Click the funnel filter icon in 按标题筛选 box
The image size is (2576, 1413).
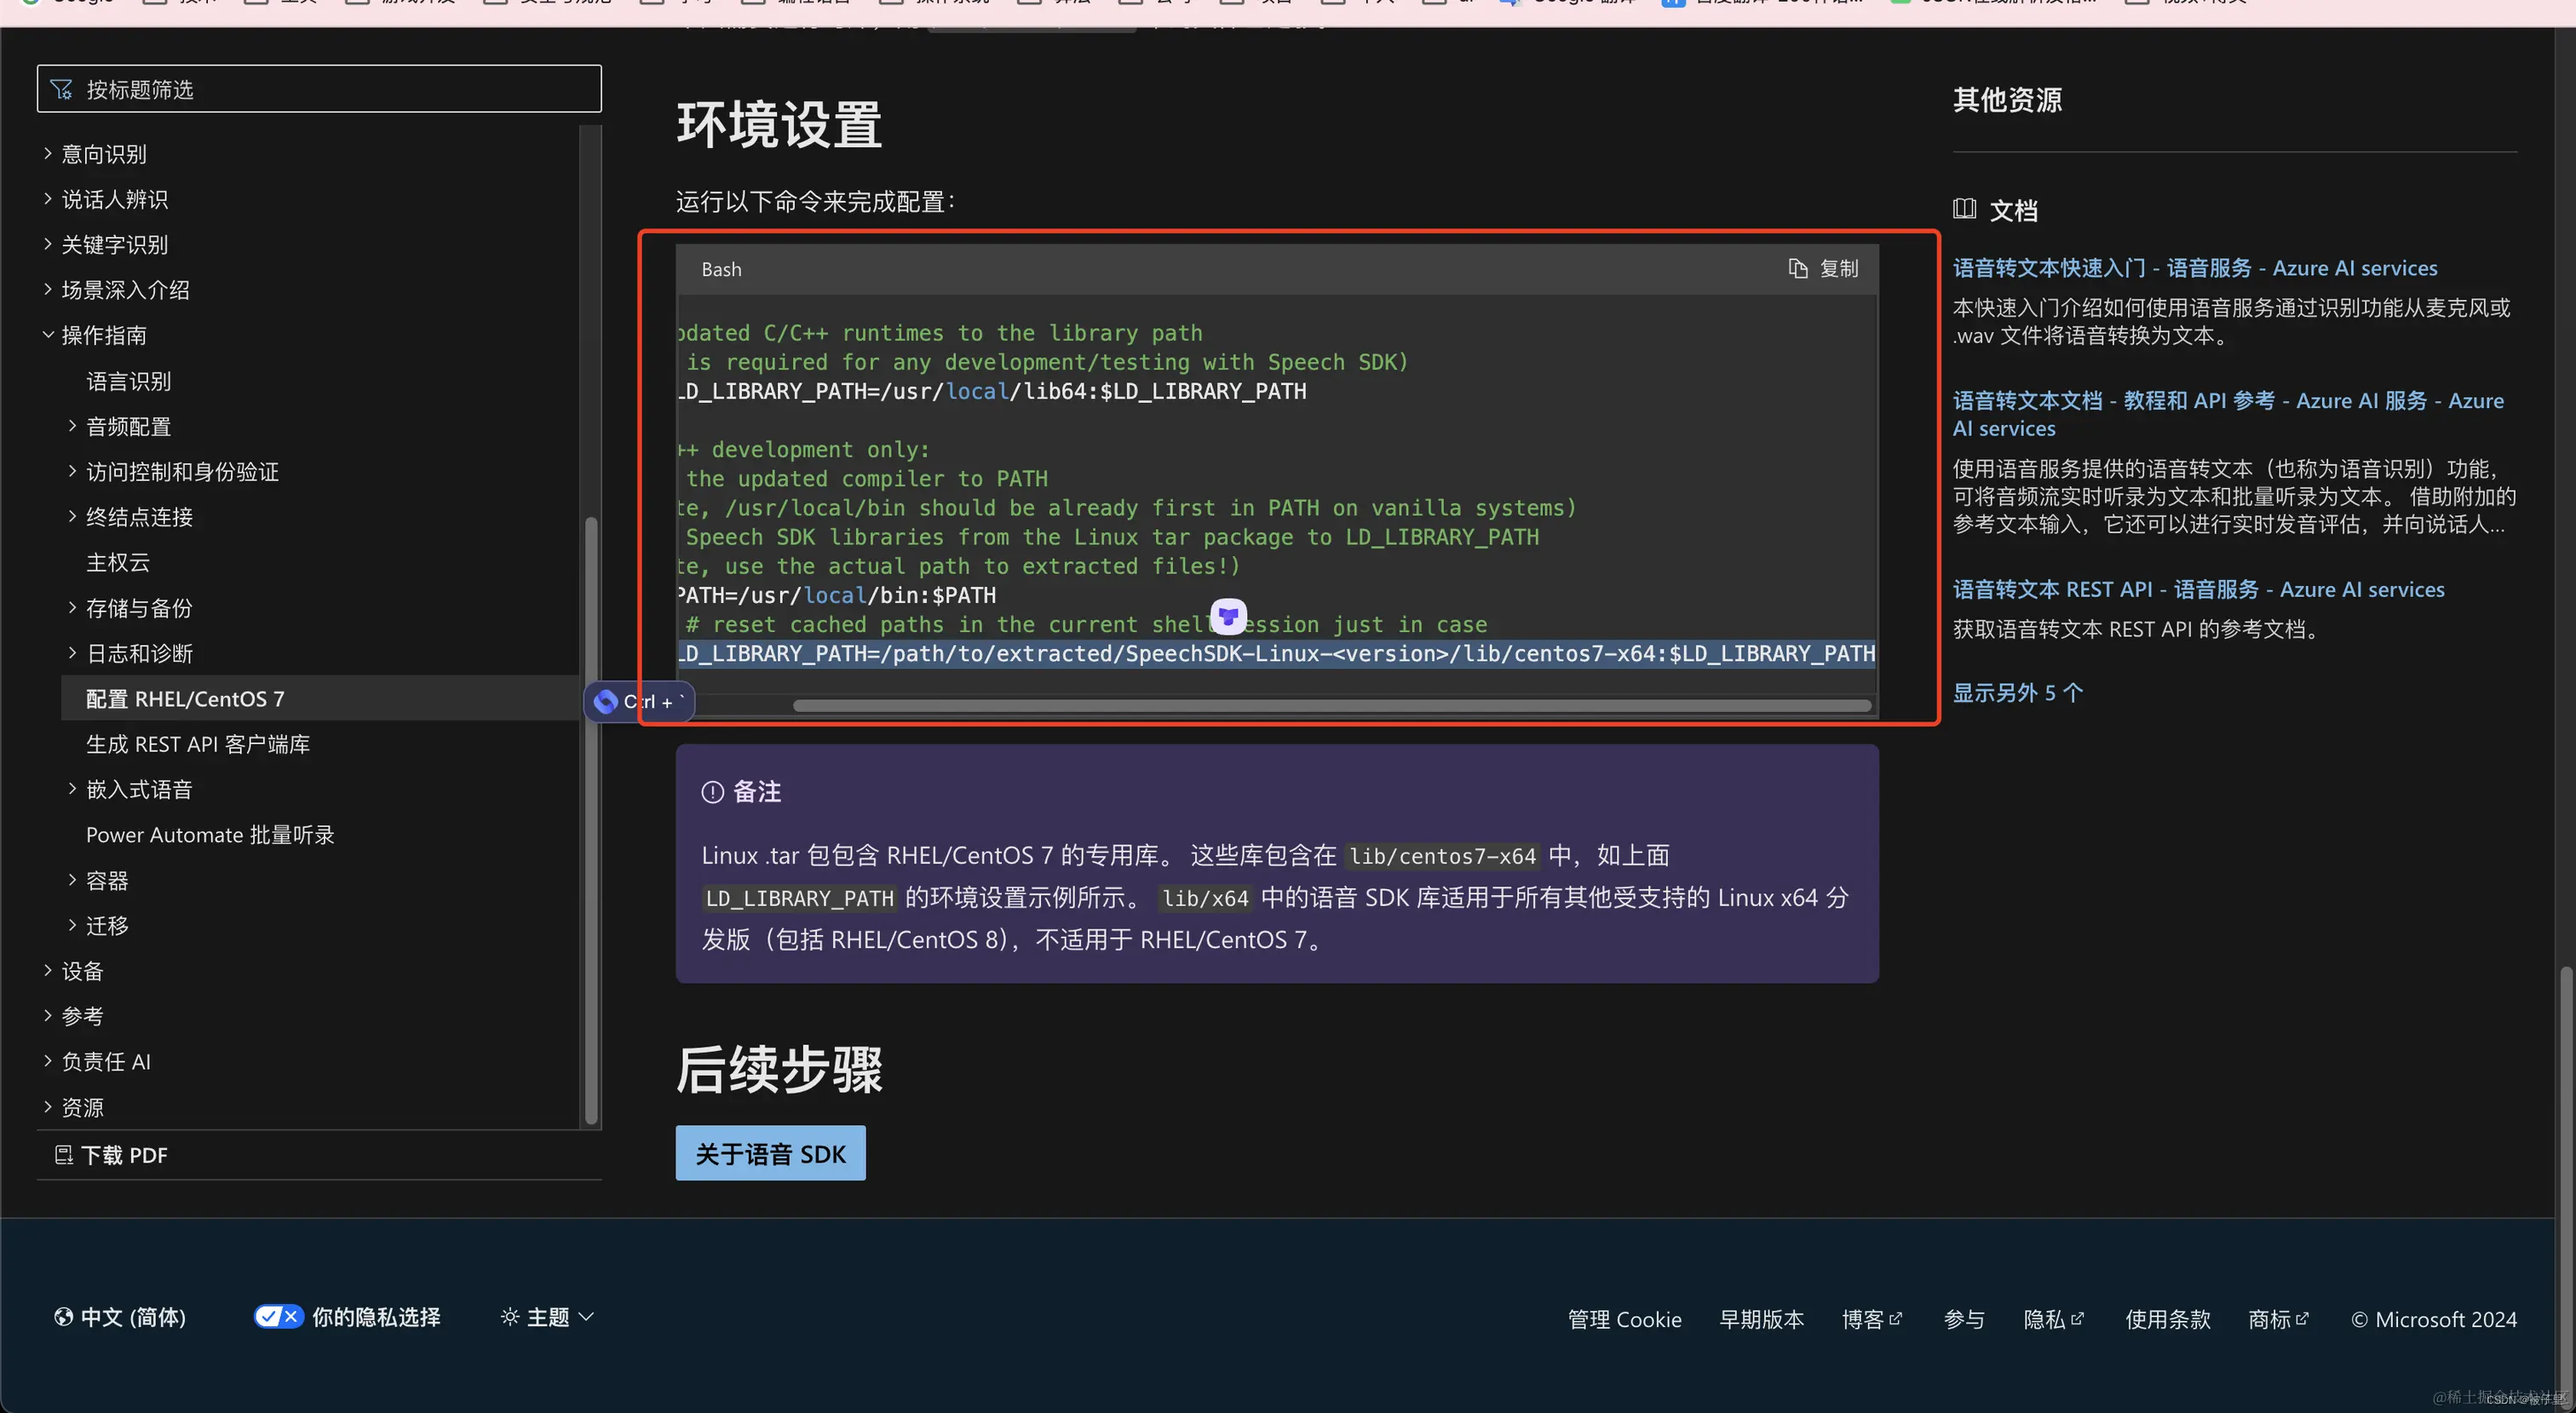[x=61, y=88]
